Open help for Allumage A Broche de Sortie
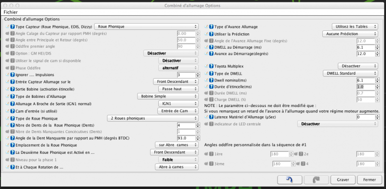 click(13, 104)
